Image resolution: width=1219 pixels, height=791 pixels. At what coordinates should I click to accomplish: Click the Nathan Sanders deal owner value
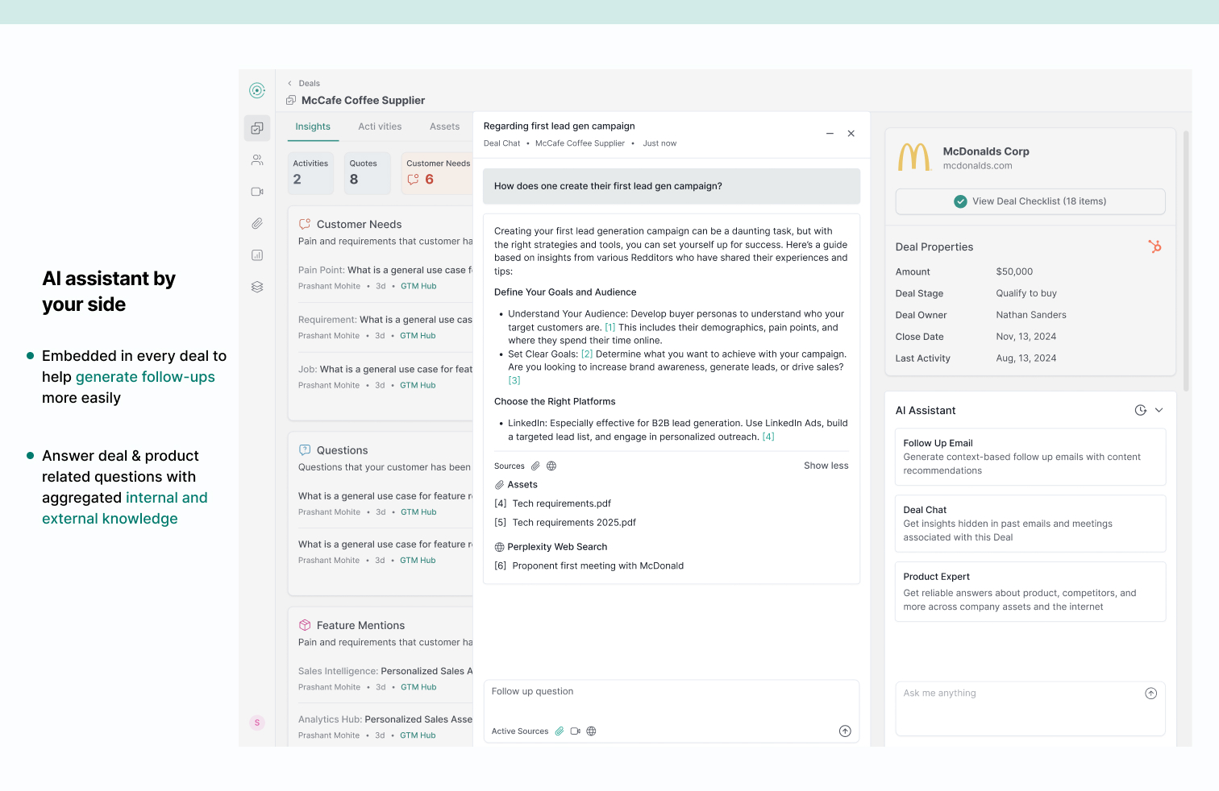point(1031,315)
